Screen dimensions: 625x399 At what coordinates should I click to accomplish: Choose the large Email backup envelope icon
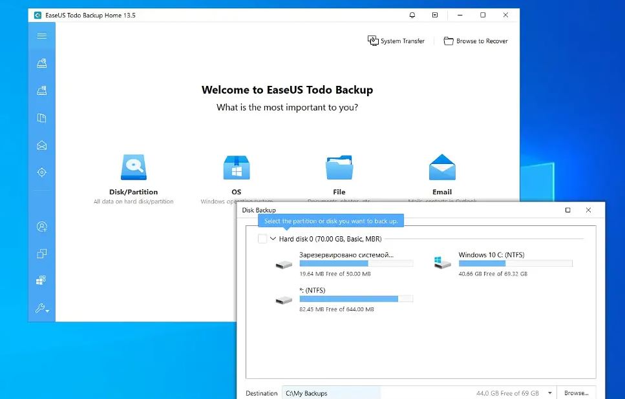click(x=442, y=167)
